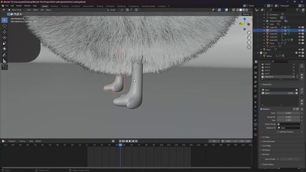Click the Vertex Group input field
The height and width of the screenshot is (172, 306).
tap(288, 124)
